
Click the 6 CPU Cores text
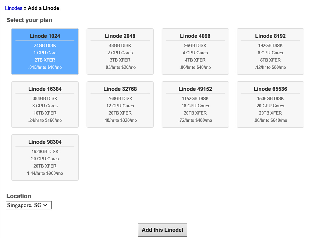click(x=270, y=53)
